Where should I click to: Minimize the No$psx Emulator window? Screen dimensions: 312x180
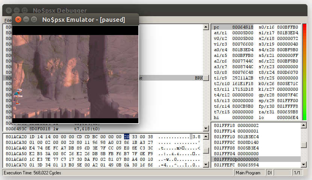click(26, 19)
